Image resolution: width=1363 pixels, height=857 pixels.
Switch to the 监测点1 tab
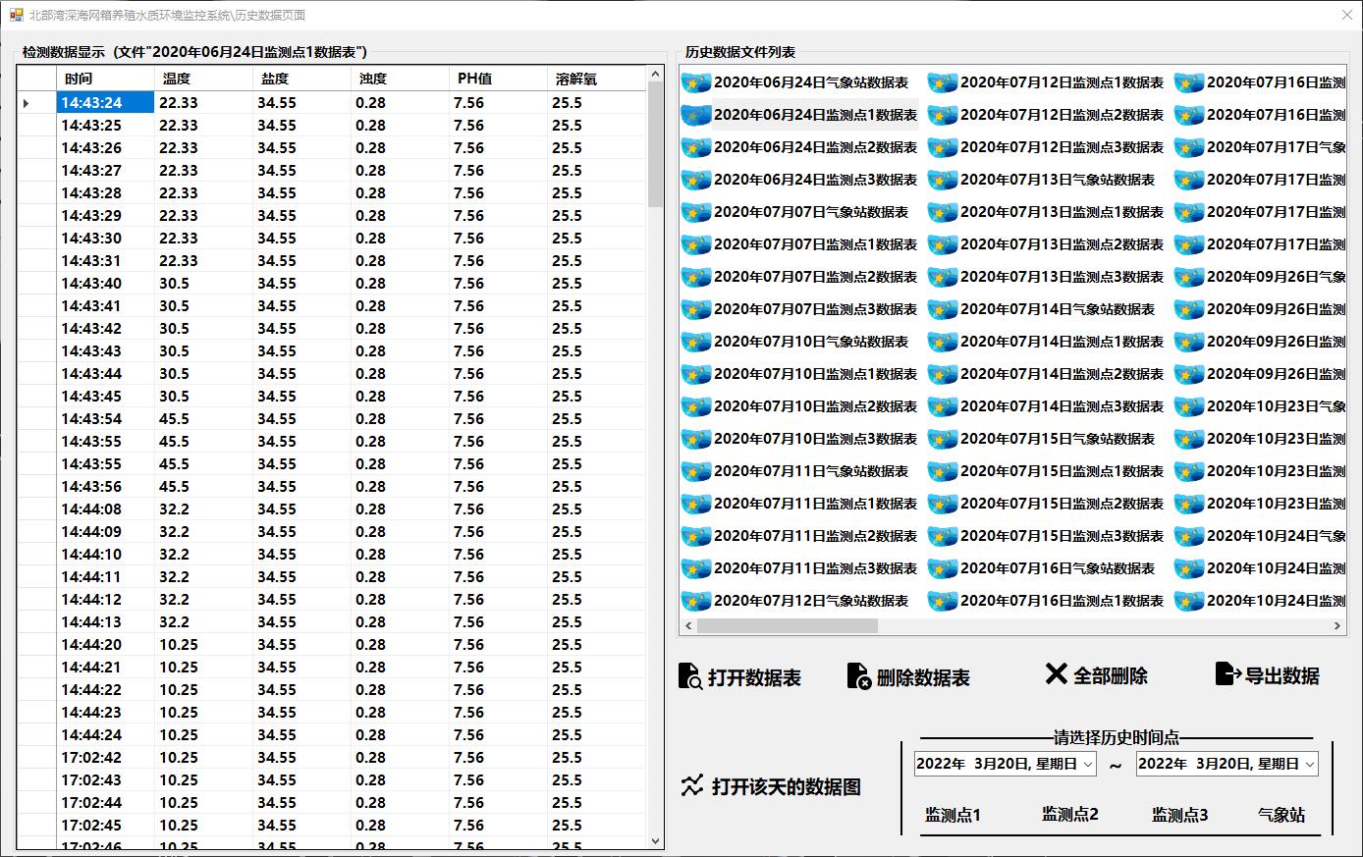point(953,815)
